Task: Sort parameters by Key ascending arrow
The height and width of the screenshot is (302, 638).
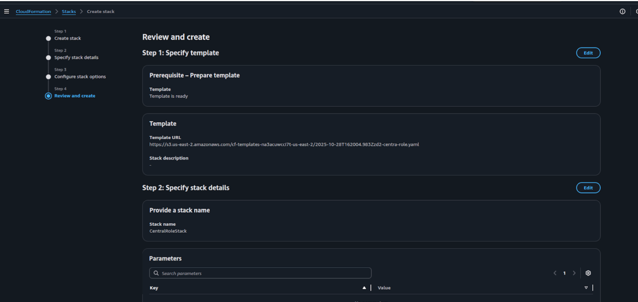Action: click(364, 288)
